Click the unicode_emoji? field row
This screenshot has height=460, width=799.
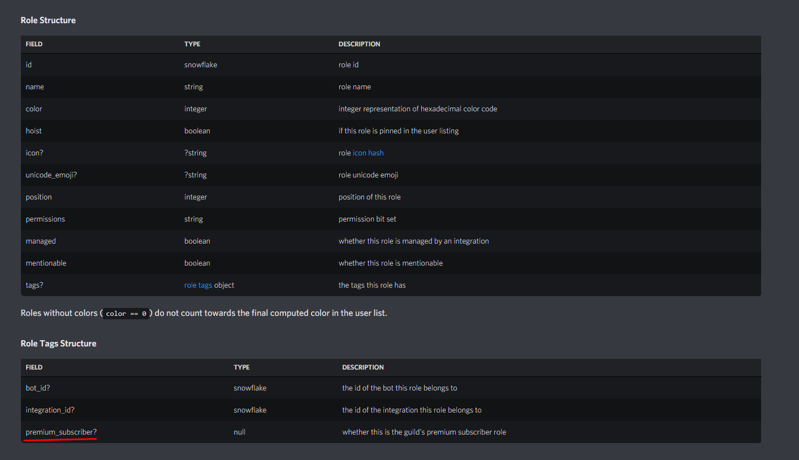click(51, 175)
